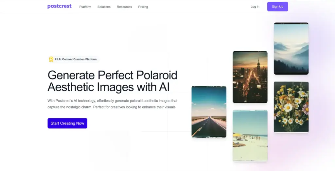Click the Sign Up button

coord(277,7)
